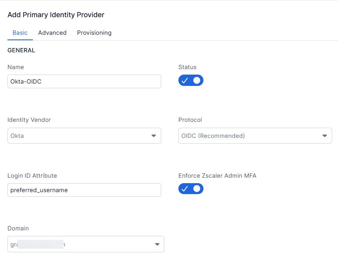The image size is (338, 264).
Task: Click the Name input field
Action: pos(84,81)
